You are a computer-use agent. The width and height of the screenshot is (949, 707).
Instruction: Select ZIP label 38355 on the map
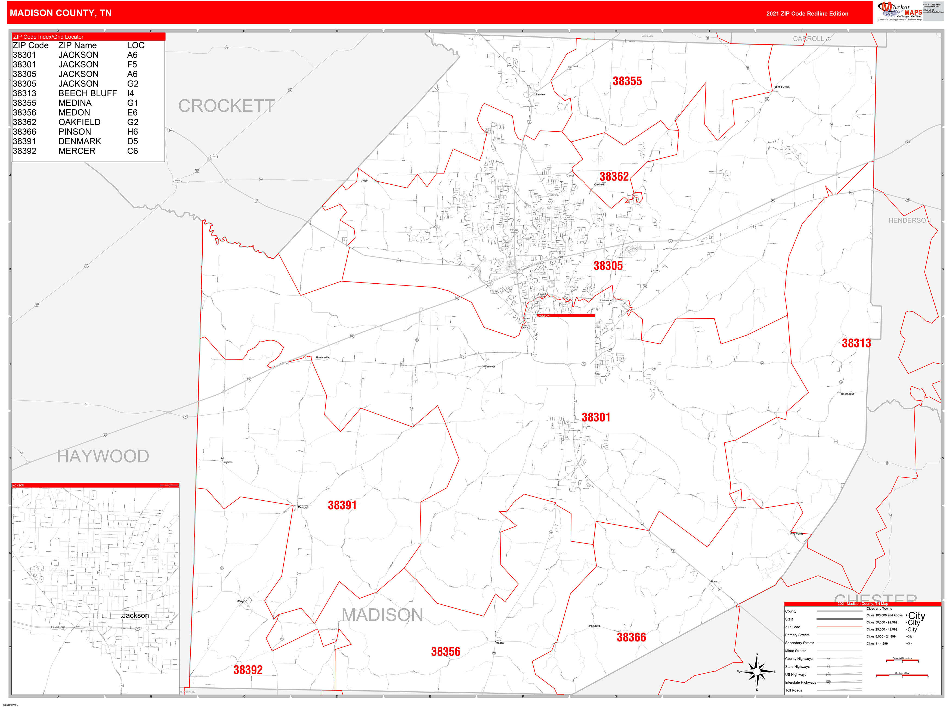[627, 81]
